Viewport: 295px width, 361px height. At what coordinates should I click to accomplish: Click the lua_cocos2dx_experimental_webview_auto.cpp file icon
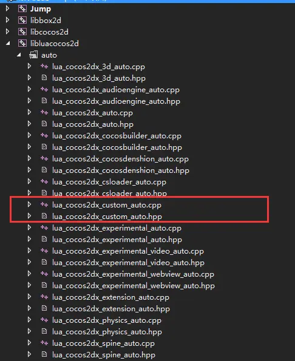point(44,274)
